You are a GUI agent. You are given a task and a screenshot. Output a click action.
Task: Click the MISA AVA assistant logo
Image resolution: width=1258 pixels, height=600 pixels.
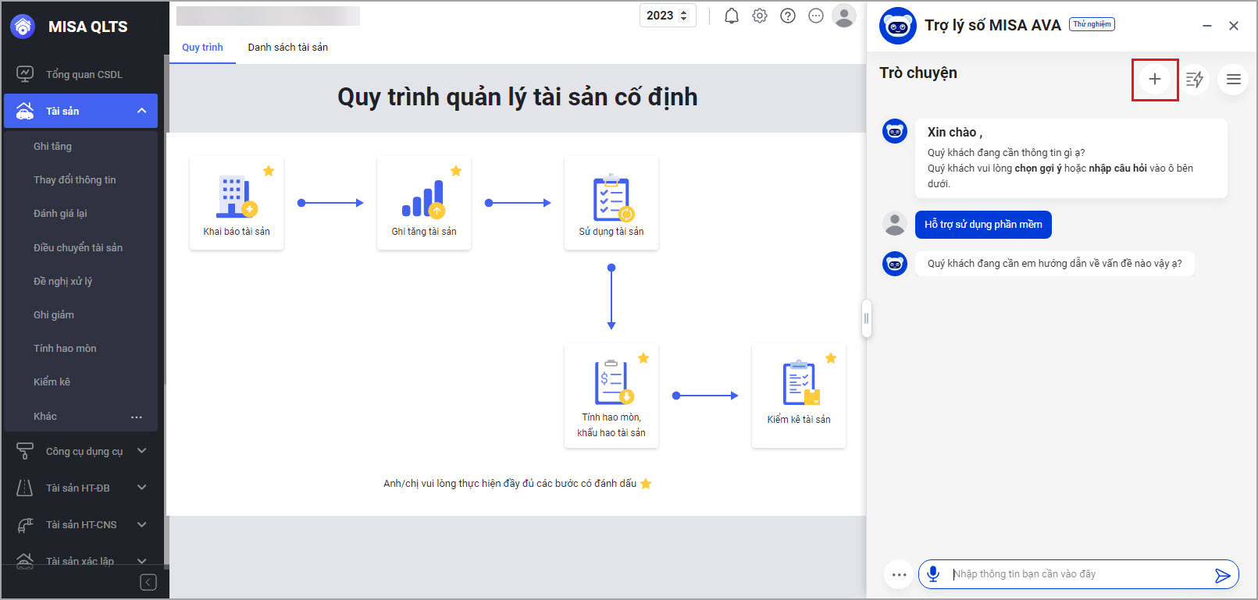898,26
